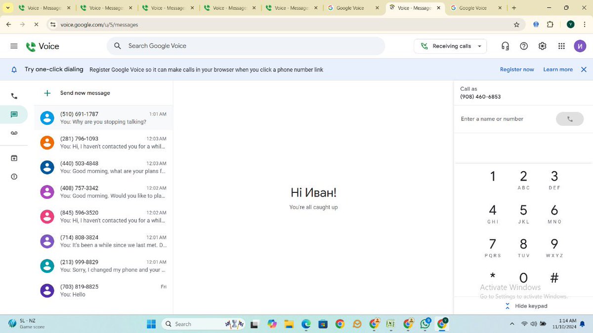Open the Google apps grid
The height and width of the screenshot is (333, 593).
click(x=561, y=46)
